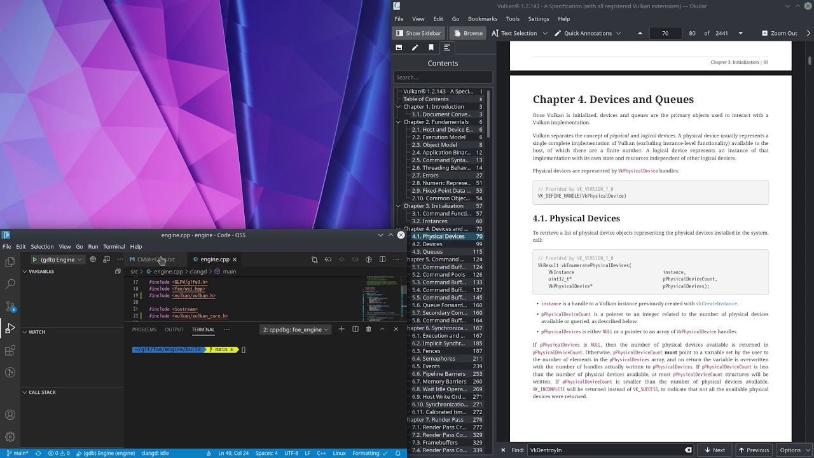Collapse the CALL STACK section
Screen dimensions: 814x458
(39, 392)
